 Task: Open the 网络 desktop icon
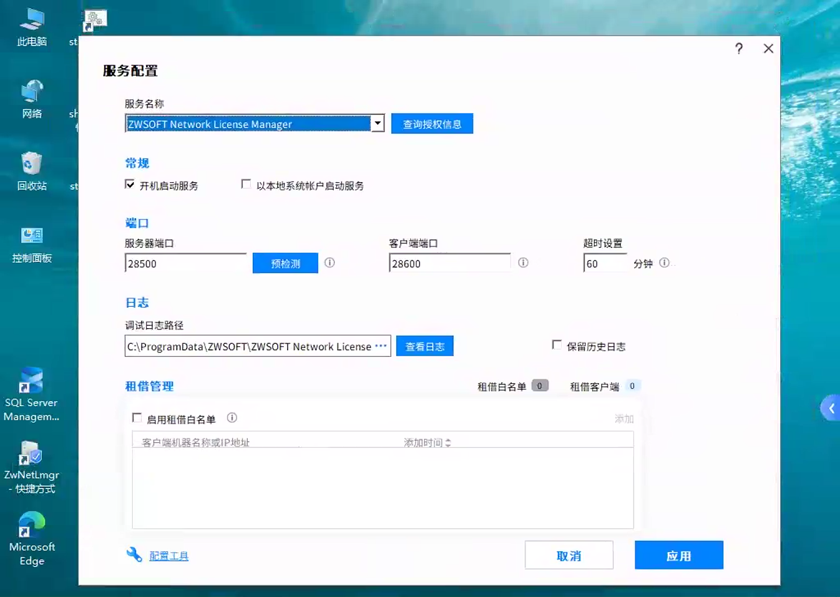pos(32,100)
